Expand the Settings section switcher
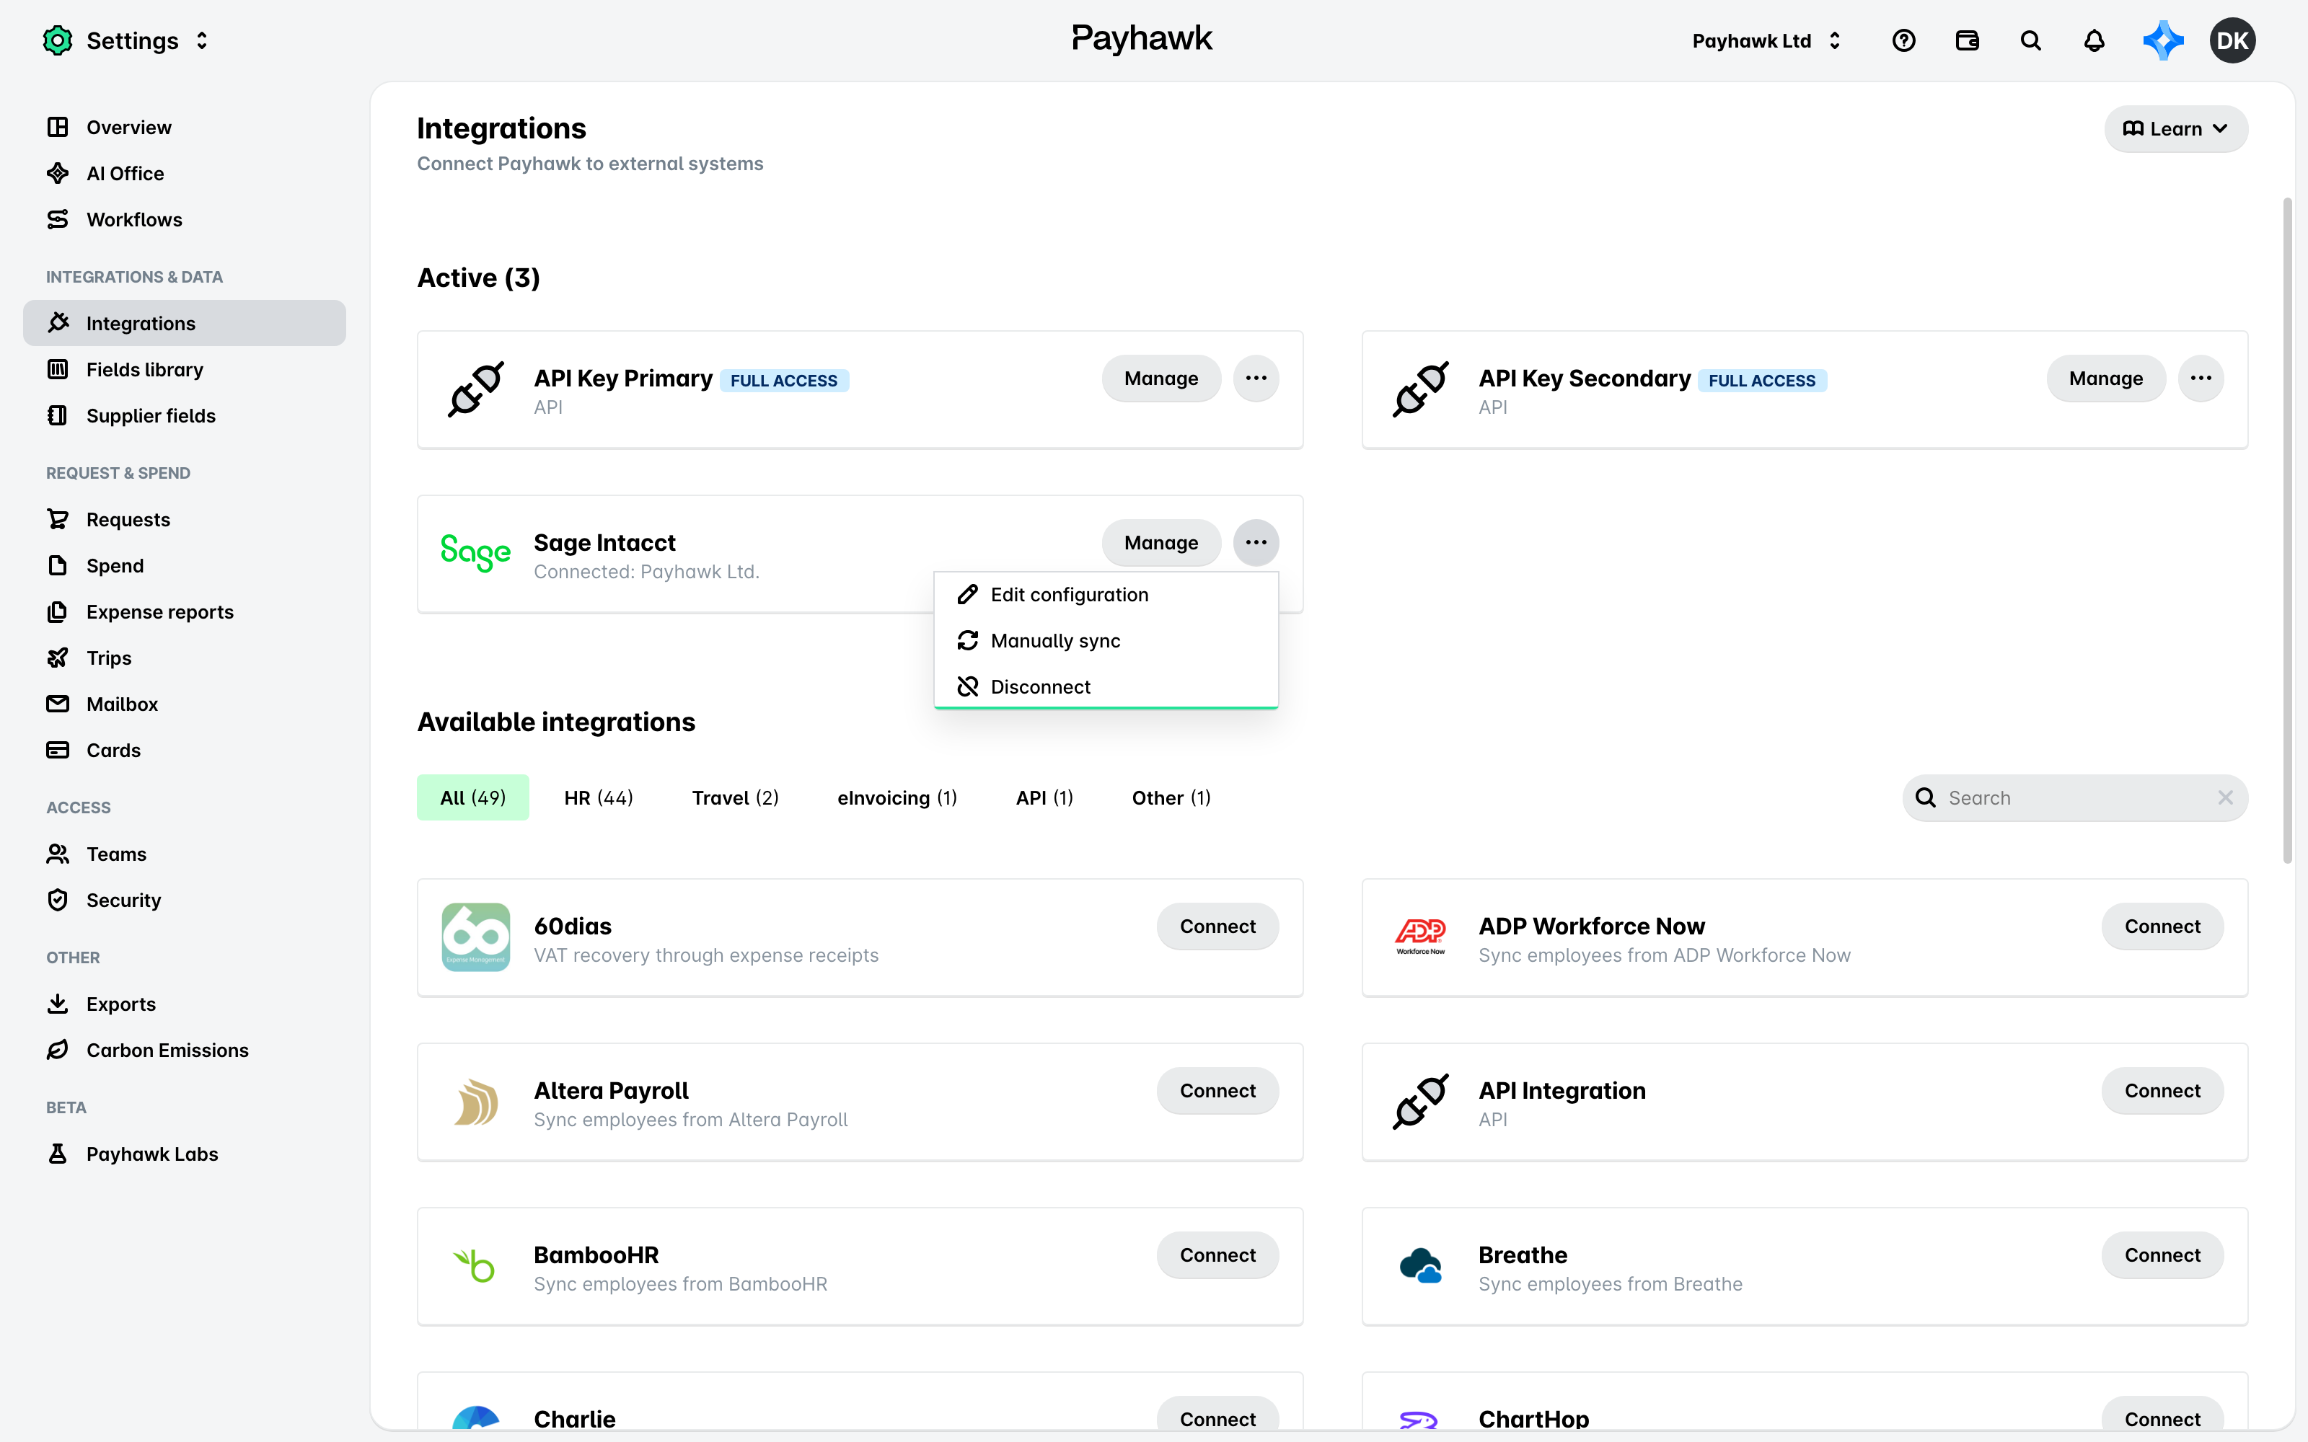This screenshot has width=2308, height=1442. tap(202, 41)
